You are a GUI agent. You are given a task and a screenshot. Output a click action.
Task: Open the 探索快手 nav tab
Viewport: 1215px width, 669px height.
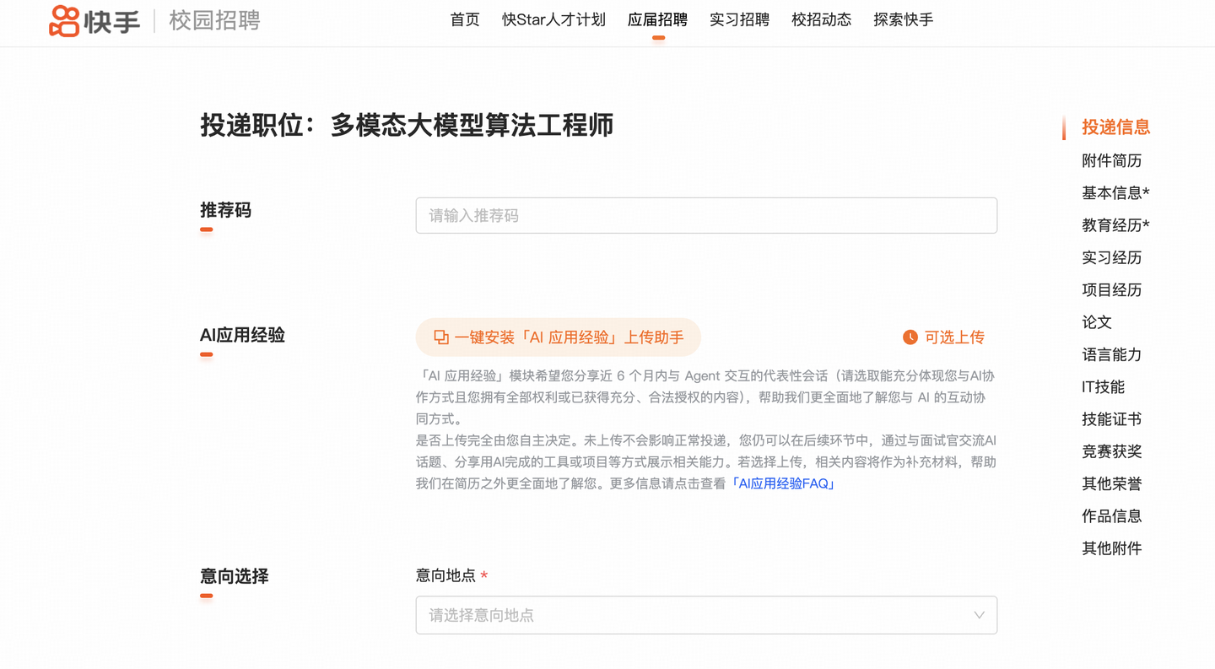(903, 19)
